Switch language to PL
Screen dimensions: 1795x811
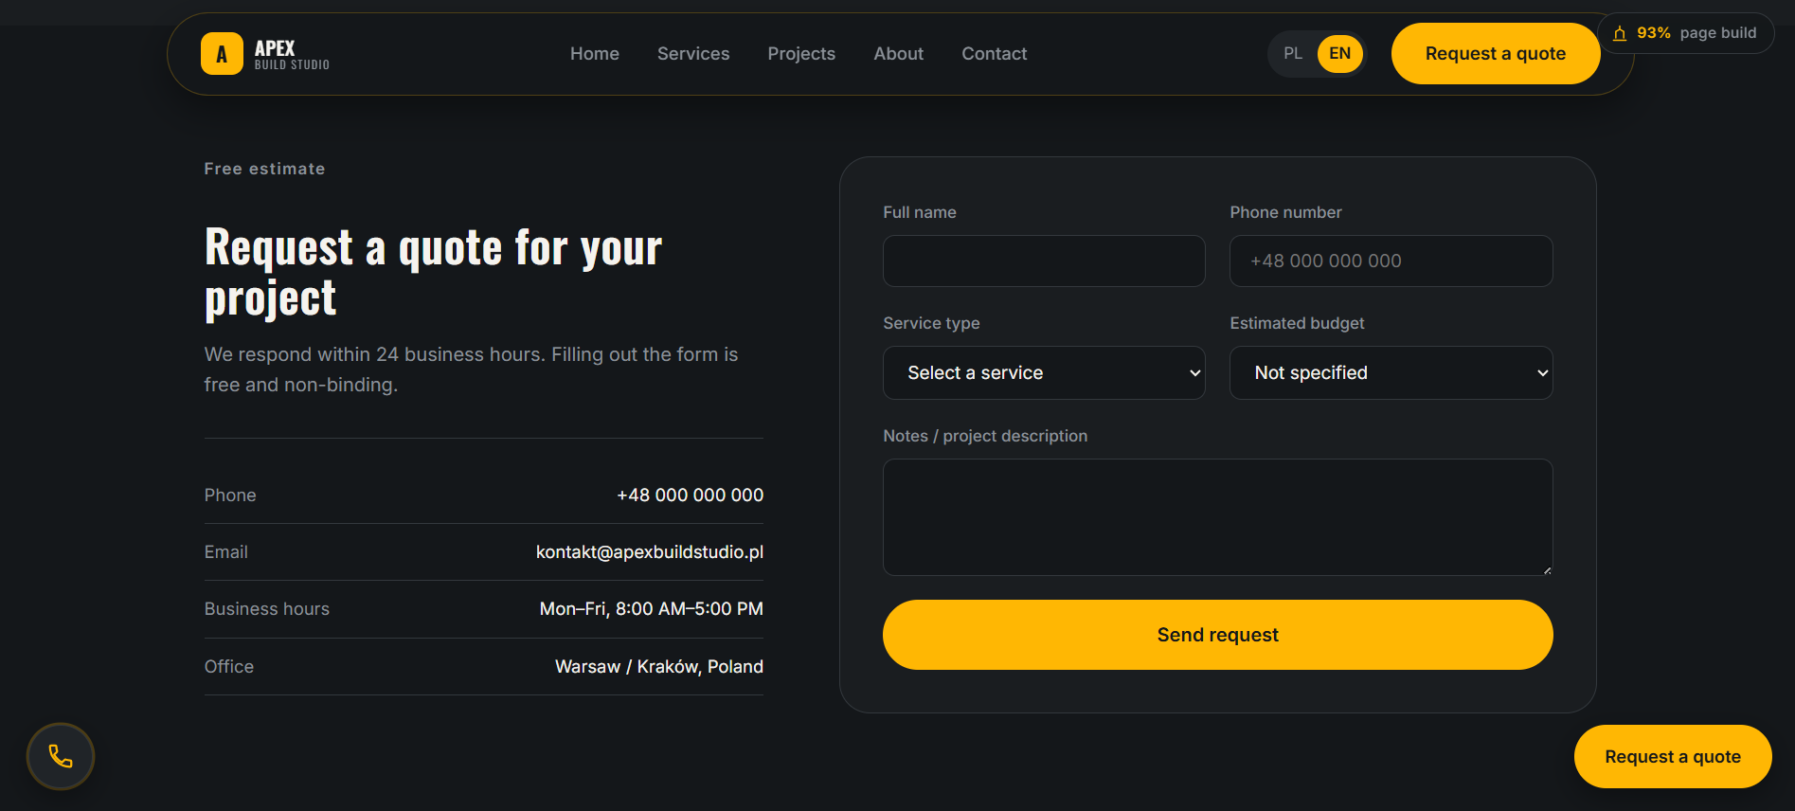coord(1293,53)
